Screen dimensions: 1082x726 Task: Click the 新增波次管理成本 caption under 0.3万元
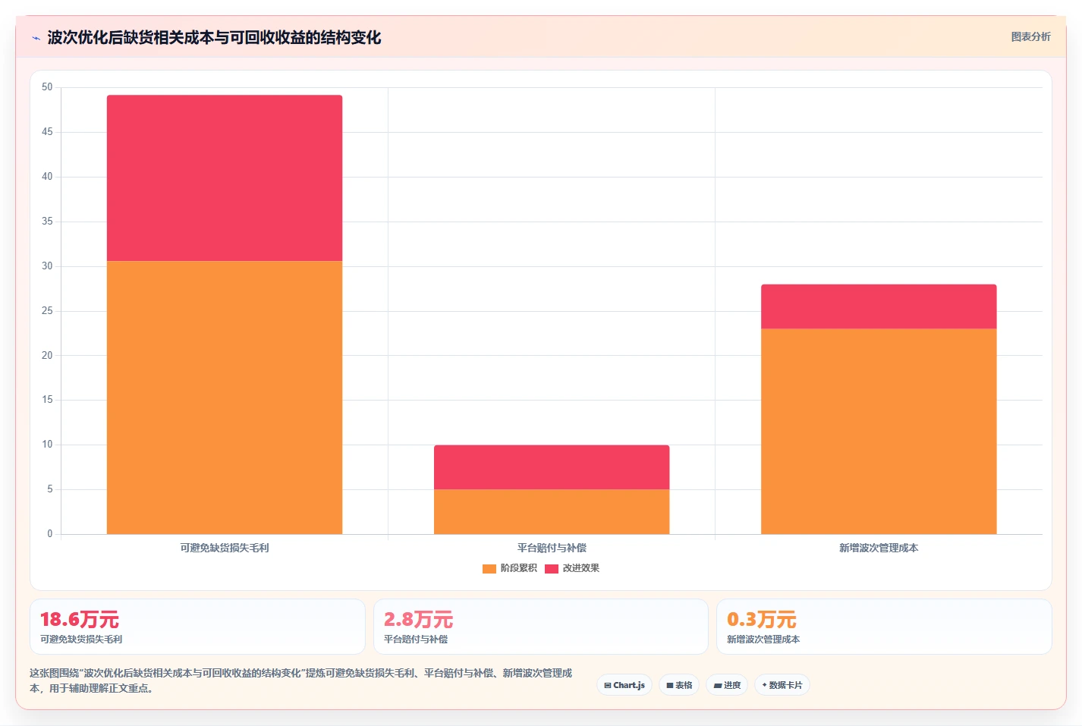click(763, 640)
